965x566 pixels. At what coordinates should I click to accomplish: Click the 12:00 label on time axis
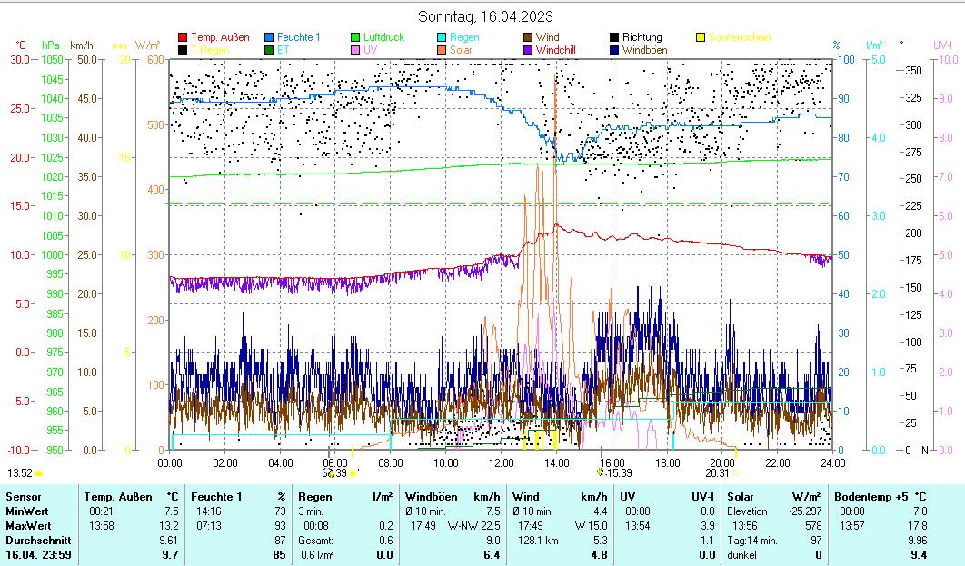point(502,462)
